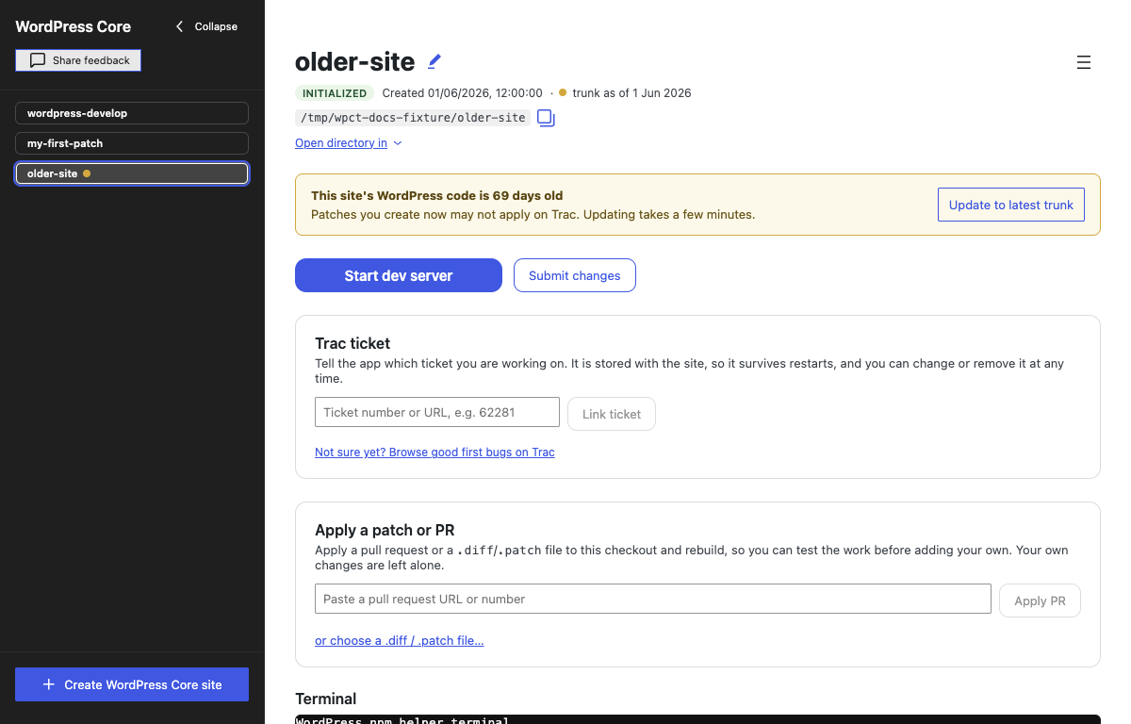Screen dimensions: 1131x724
Task: Click the Apply a patch or PR heading
Action: pyautogui.click(x=385, y=530)
